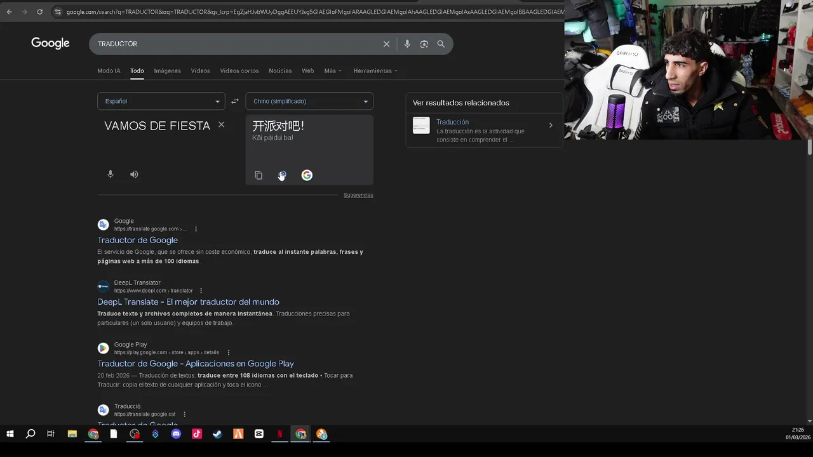Viewport: 813px width, 457px height.
Task: Go back in browser history
Action: (x=9, y=11)
